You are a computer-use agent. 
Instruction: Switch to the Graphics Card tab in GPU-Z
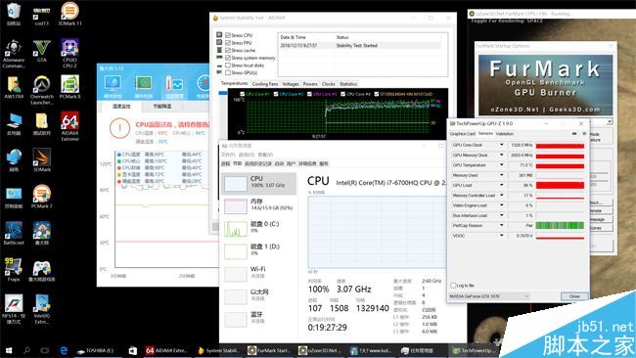(463, 134)
